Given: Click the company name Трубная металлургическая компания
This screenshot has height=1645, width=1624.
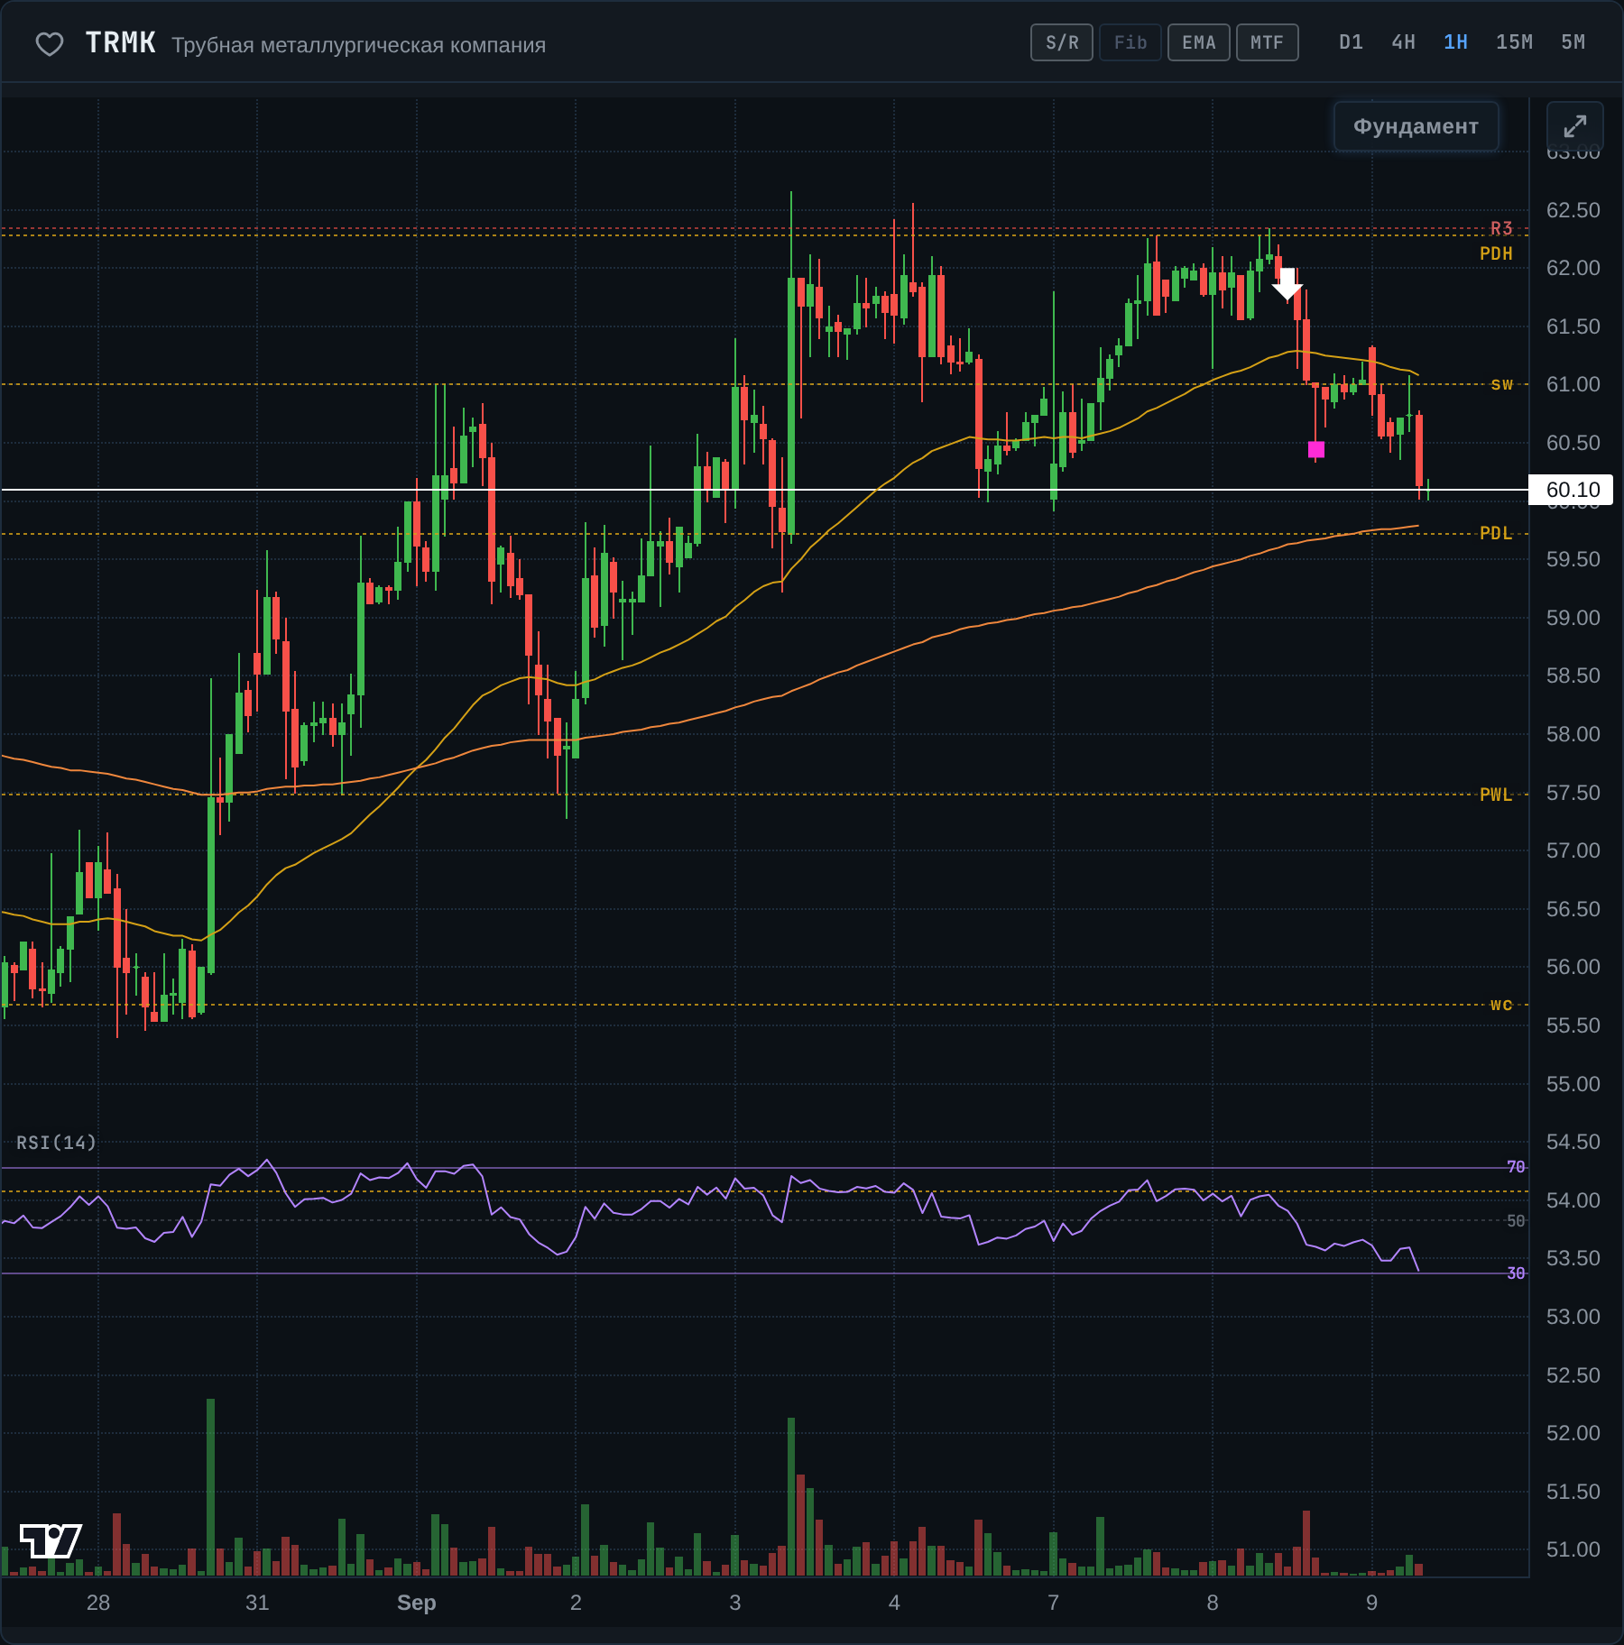Looking at the screenshot, I should coord(358,45).
